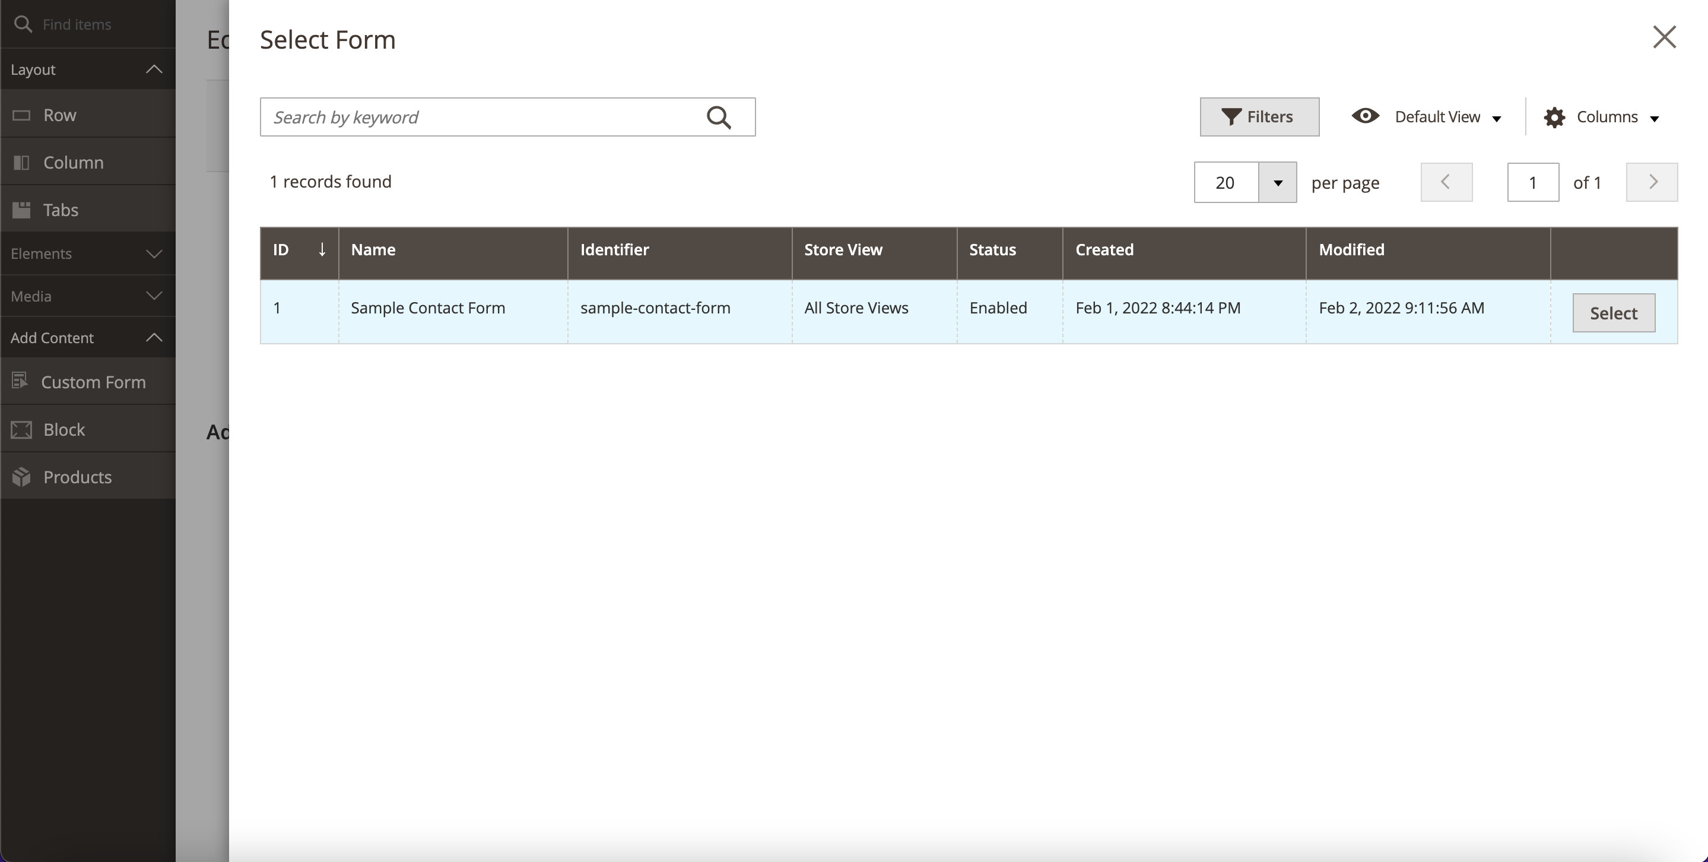Click the Default View eye icon
1708x862 pixels.
[x=1365, y=116]
